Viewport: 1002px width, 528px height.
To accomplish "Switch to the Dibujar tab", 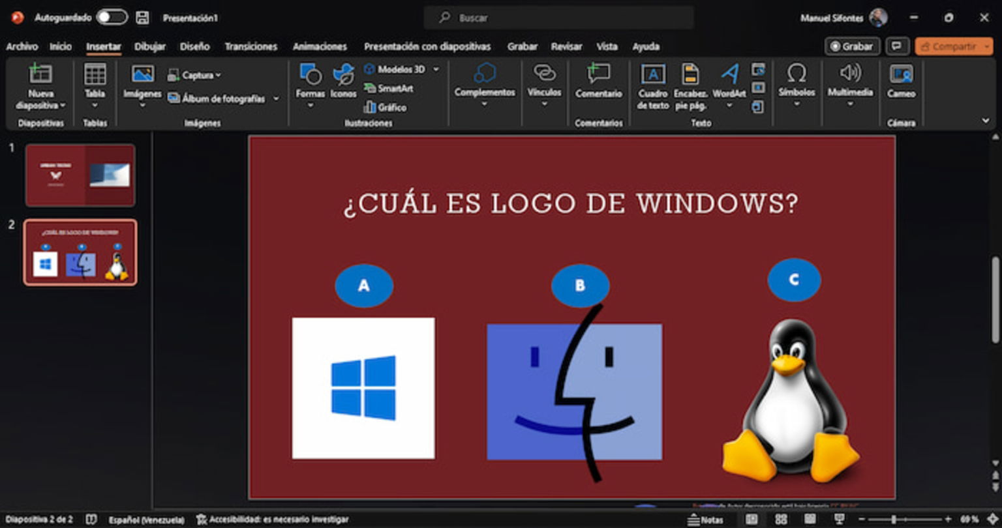I will tap(150, 46).
